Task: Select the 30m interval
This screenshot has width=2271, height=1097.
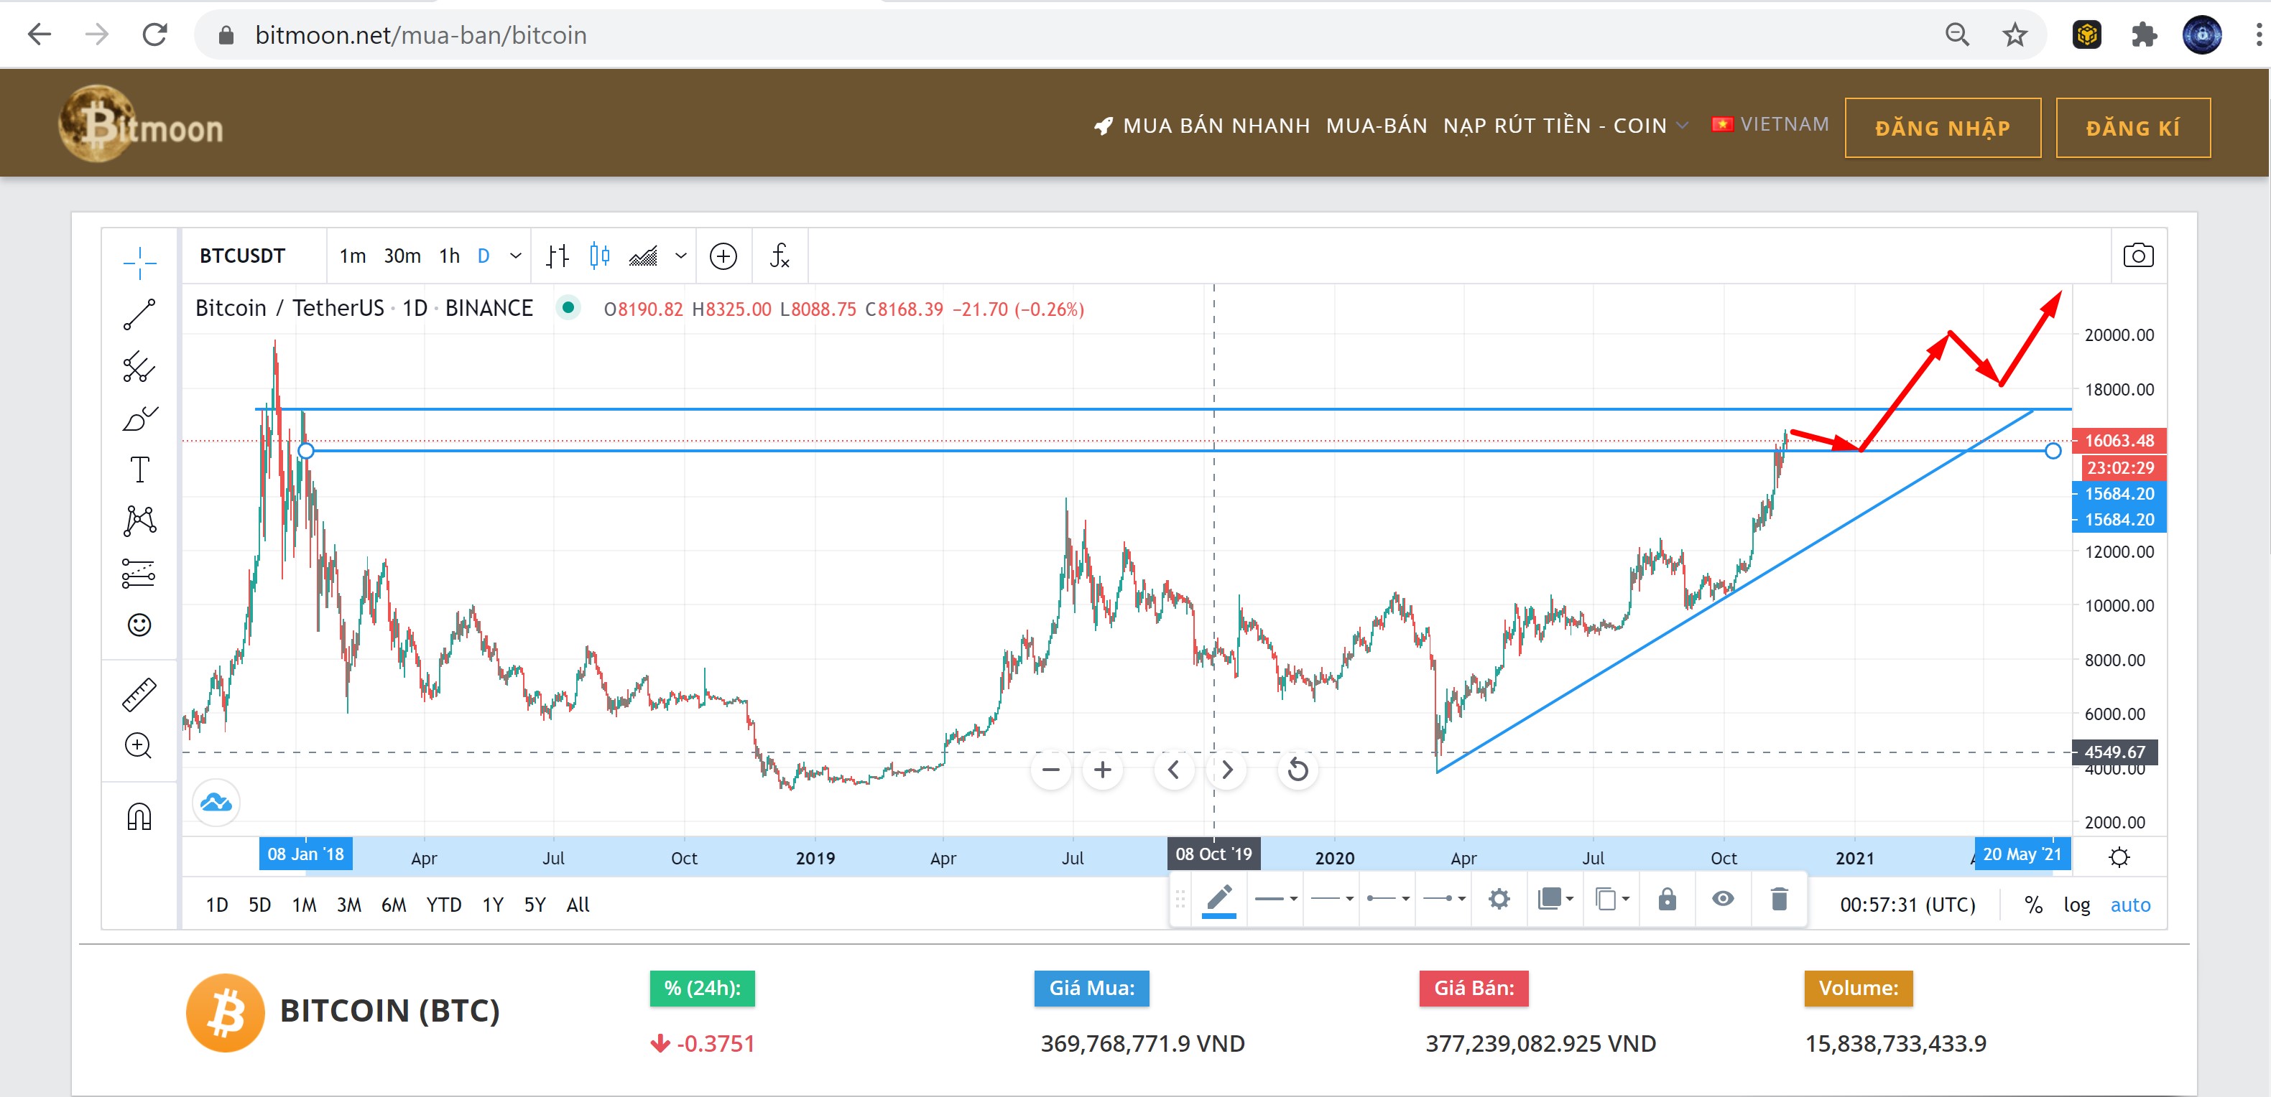Action: 402,256
